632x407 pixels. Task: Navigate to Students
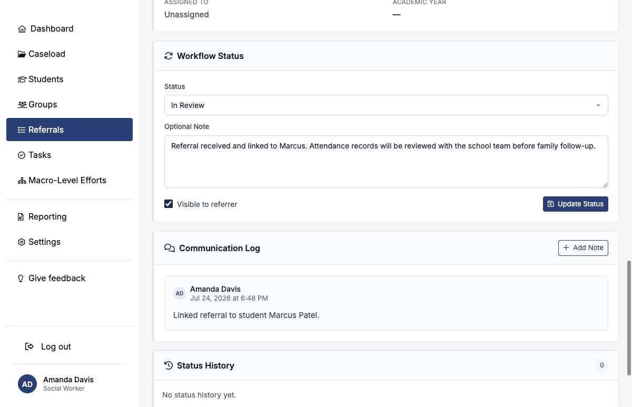click(70, 79)
